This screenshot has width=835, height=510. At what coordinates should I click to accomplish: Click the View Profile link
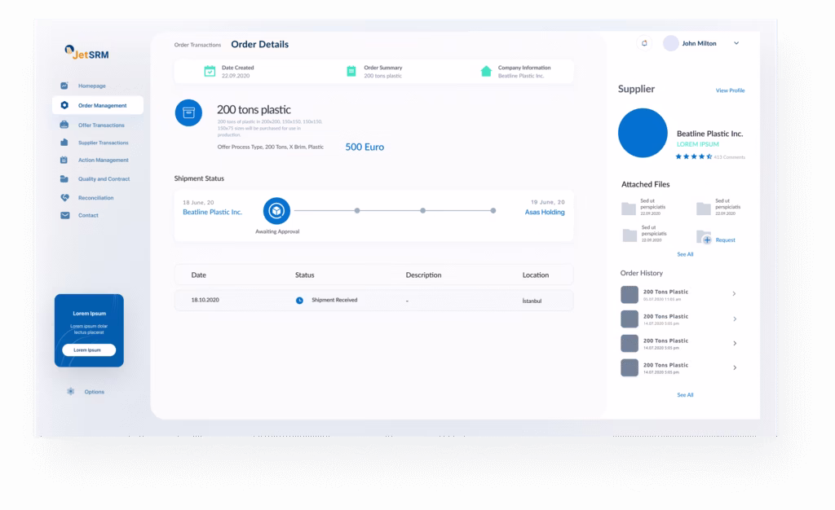730,90
